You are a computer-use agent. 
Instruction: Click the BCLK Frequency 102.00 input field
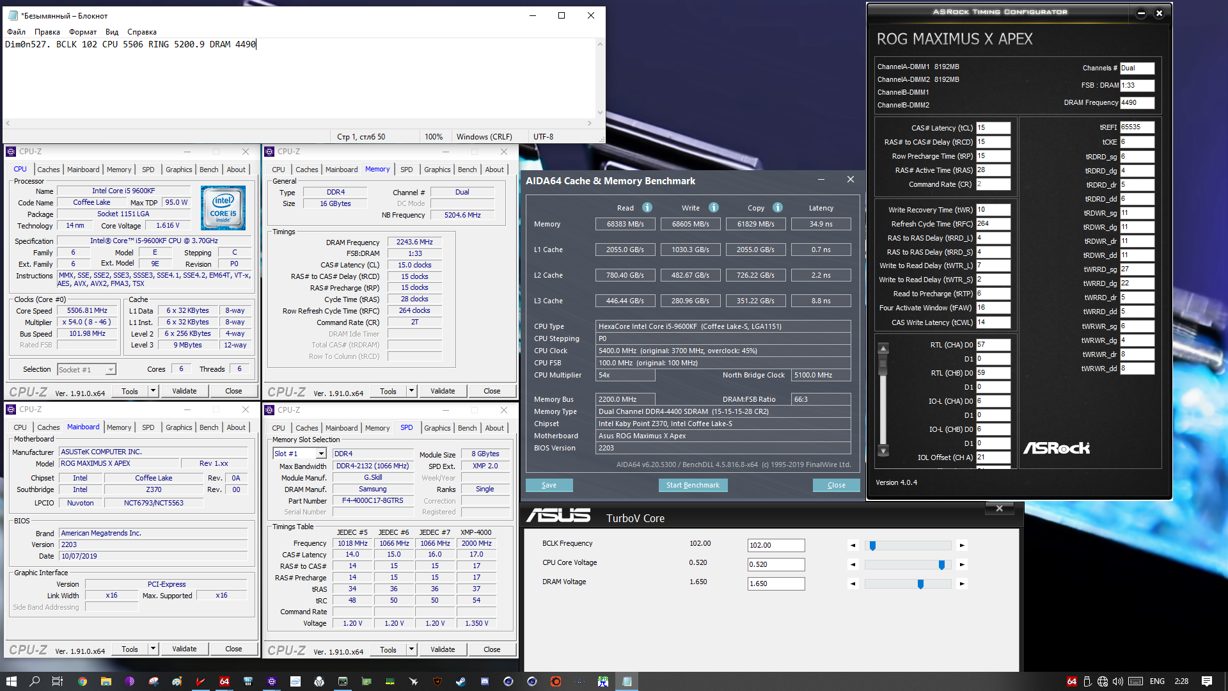[776, 545]
